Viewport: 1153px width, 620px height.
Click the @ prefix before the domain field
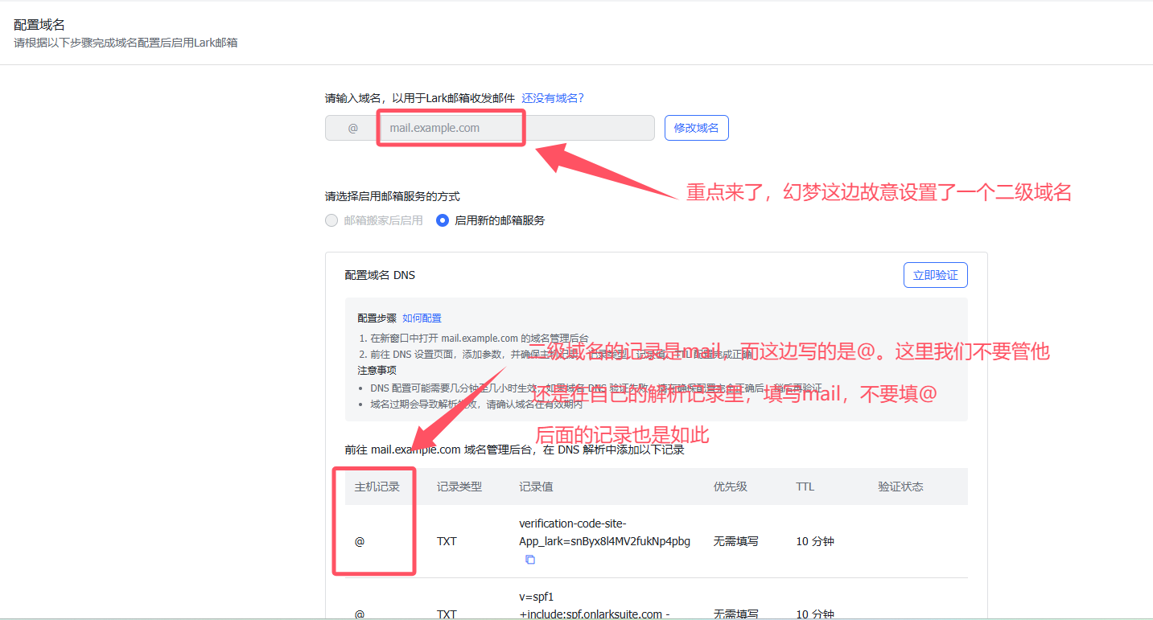coord(352,128)
